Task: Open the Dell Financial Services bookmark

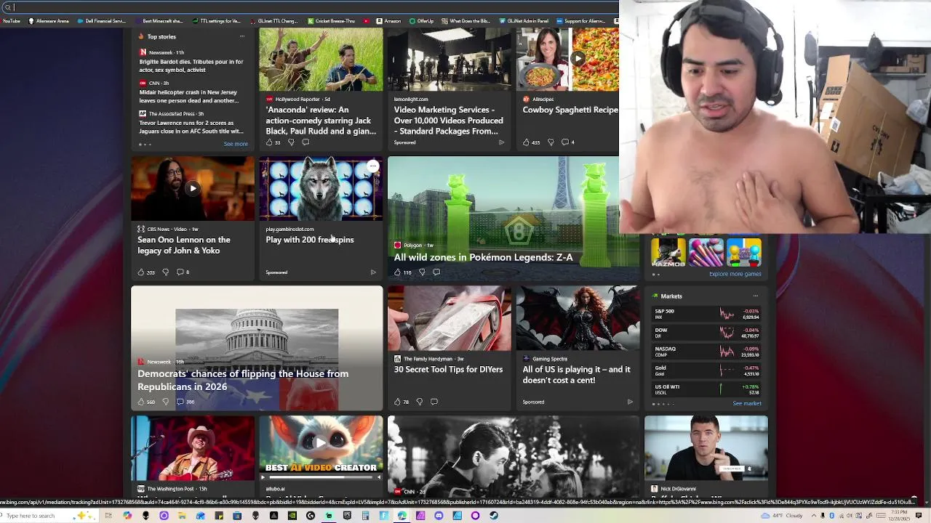Action: pos(101,21)
